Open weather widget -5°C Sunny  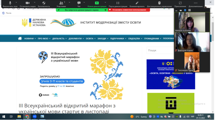pos(139,117)
